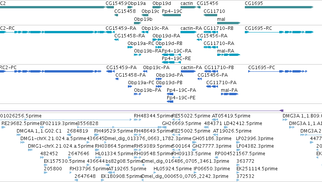Open protein Pp4-19C-PE
Screen dimensions: 322x182
pos(170,102)
